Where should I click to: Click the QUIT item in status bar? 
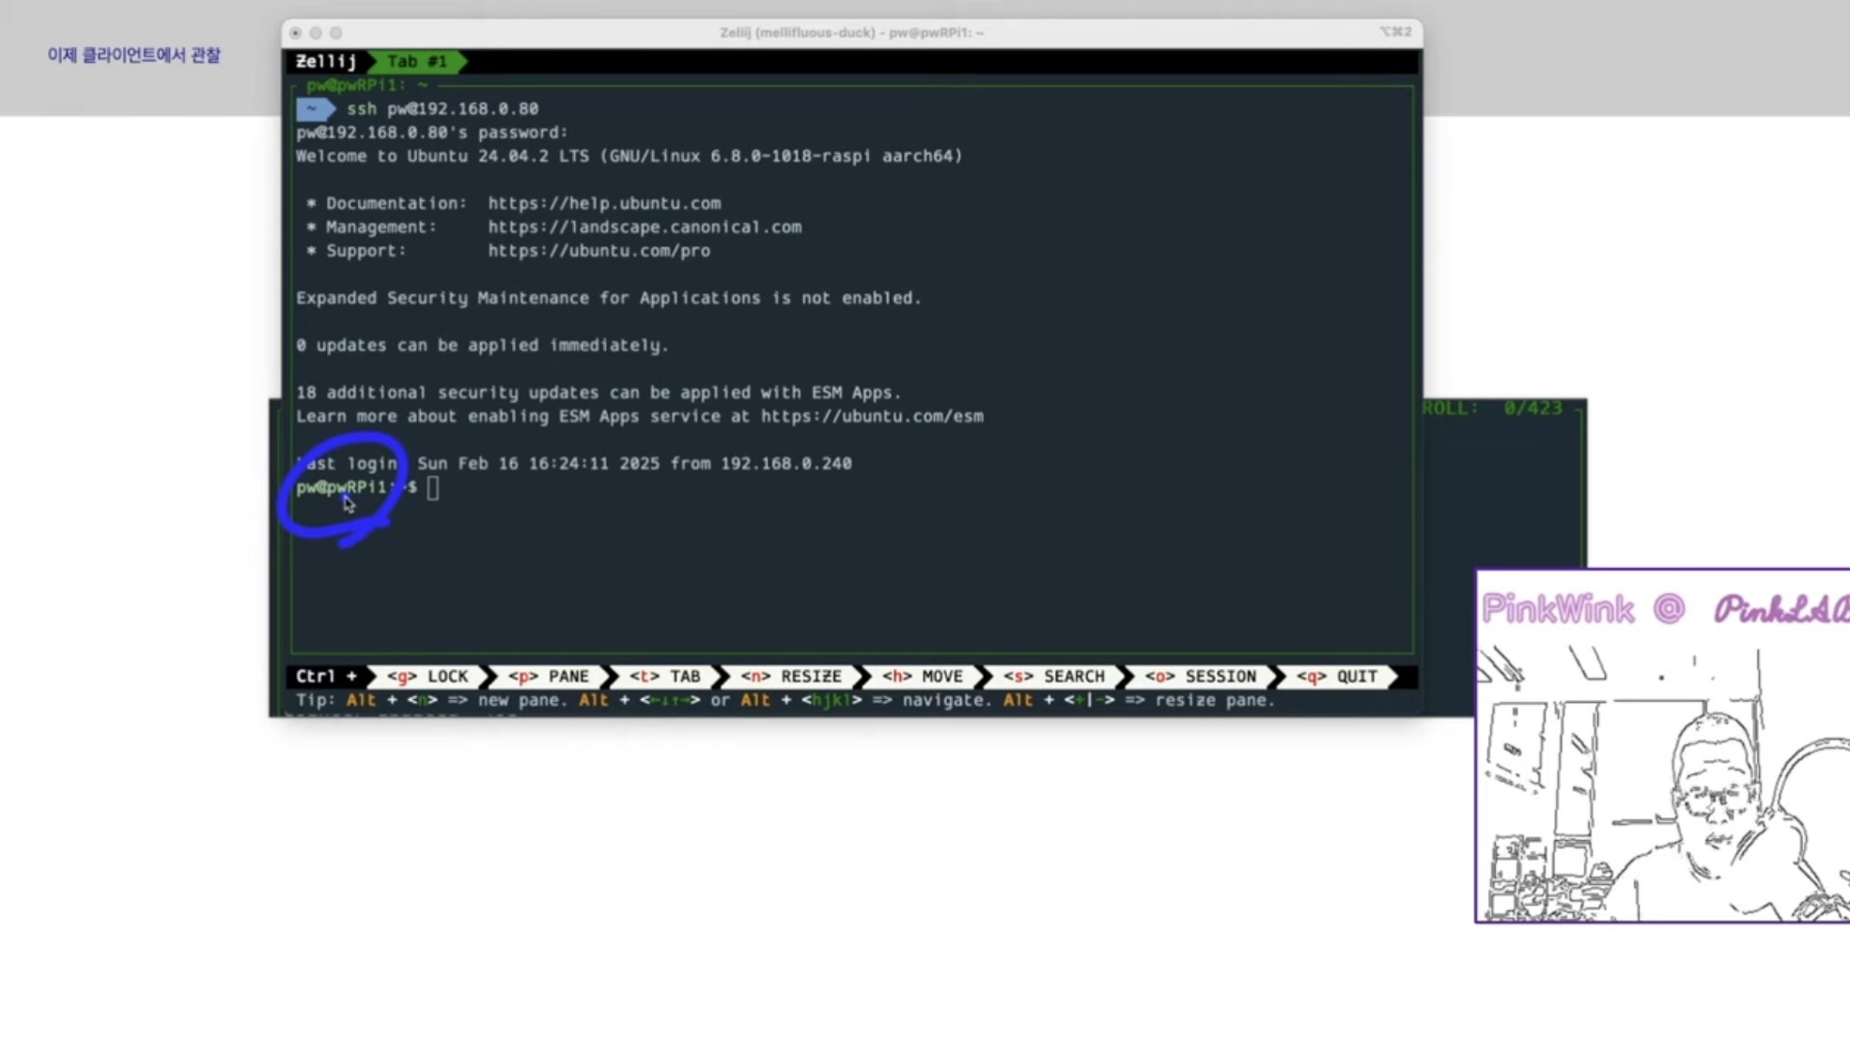[1337, 676]
